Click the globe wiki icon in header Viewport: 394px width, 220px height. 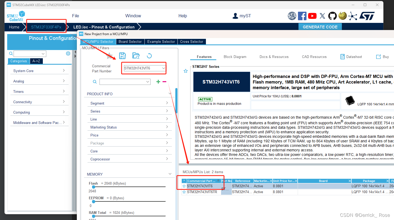pyautogui.click(x=343, y=16)
